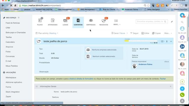Open the Empresas section
This screenshot has height=106, width=189.
coord(91,22)
